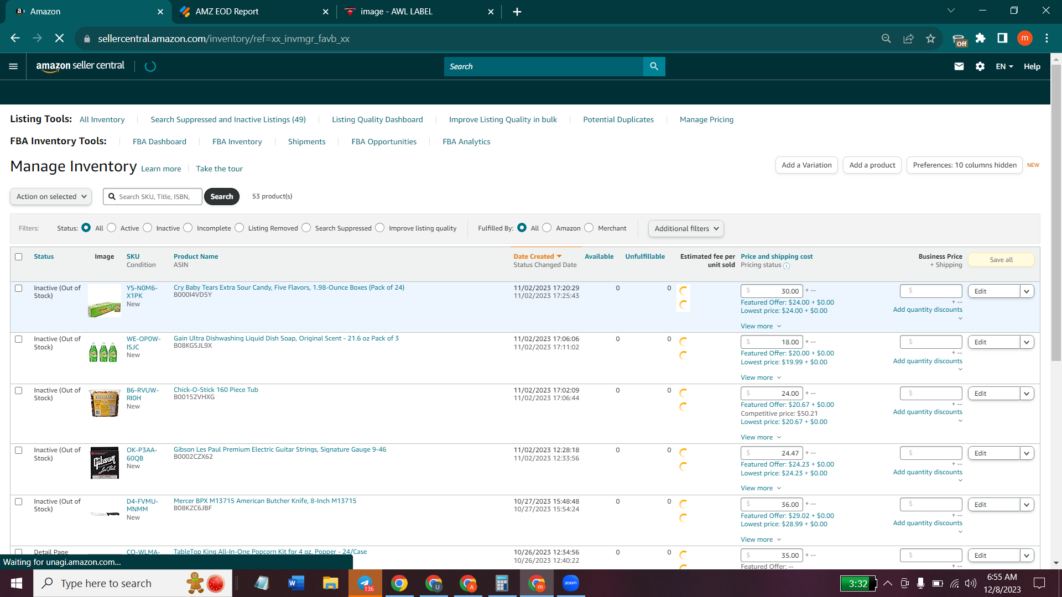Stop page loading in browser toolbar
Image resolution: width=1062 pixels, height=597 pixels.
59,38
